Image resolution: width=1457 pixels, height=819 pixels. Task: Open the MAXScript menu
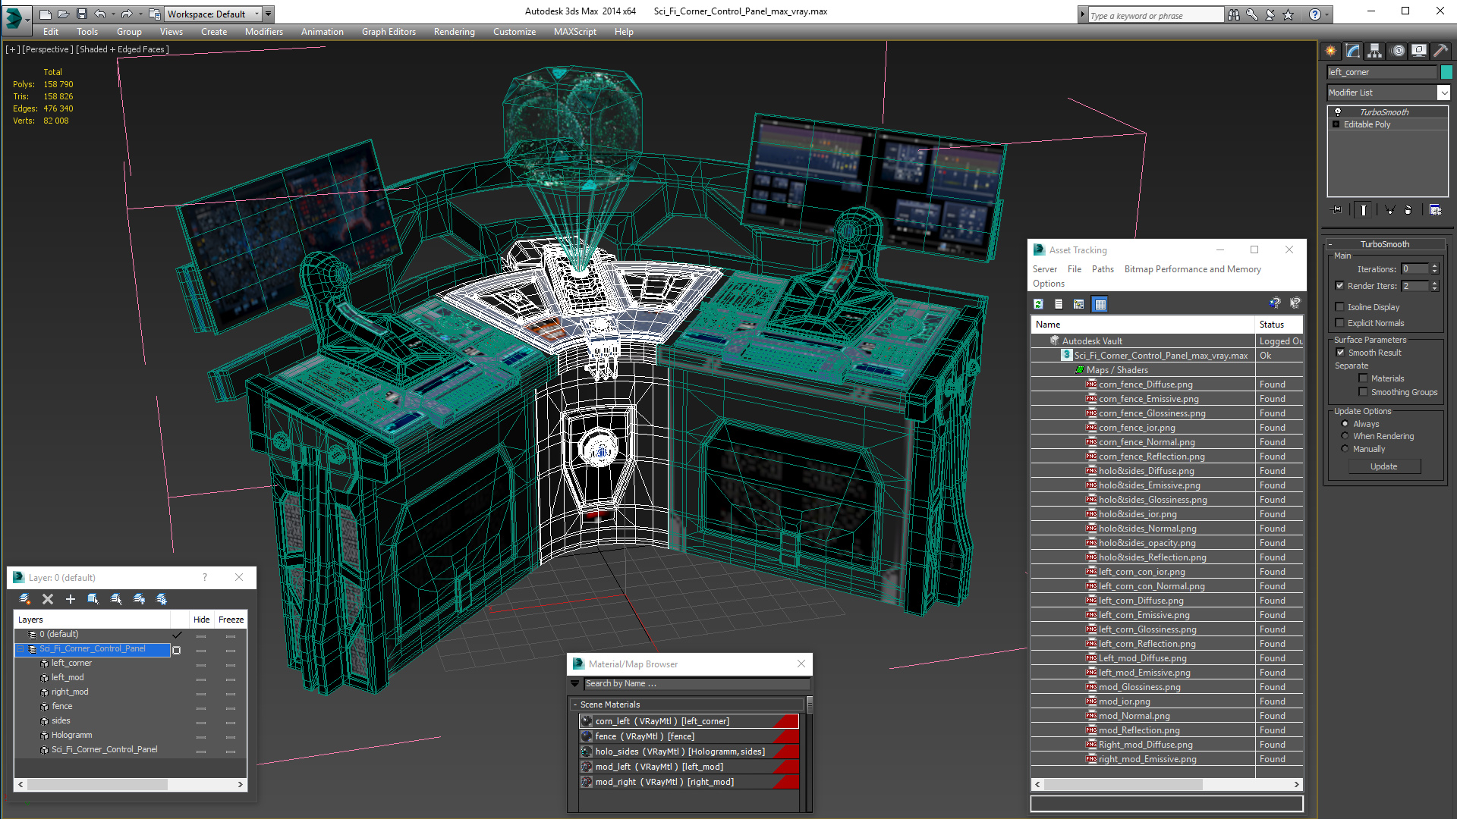(574, 32)
